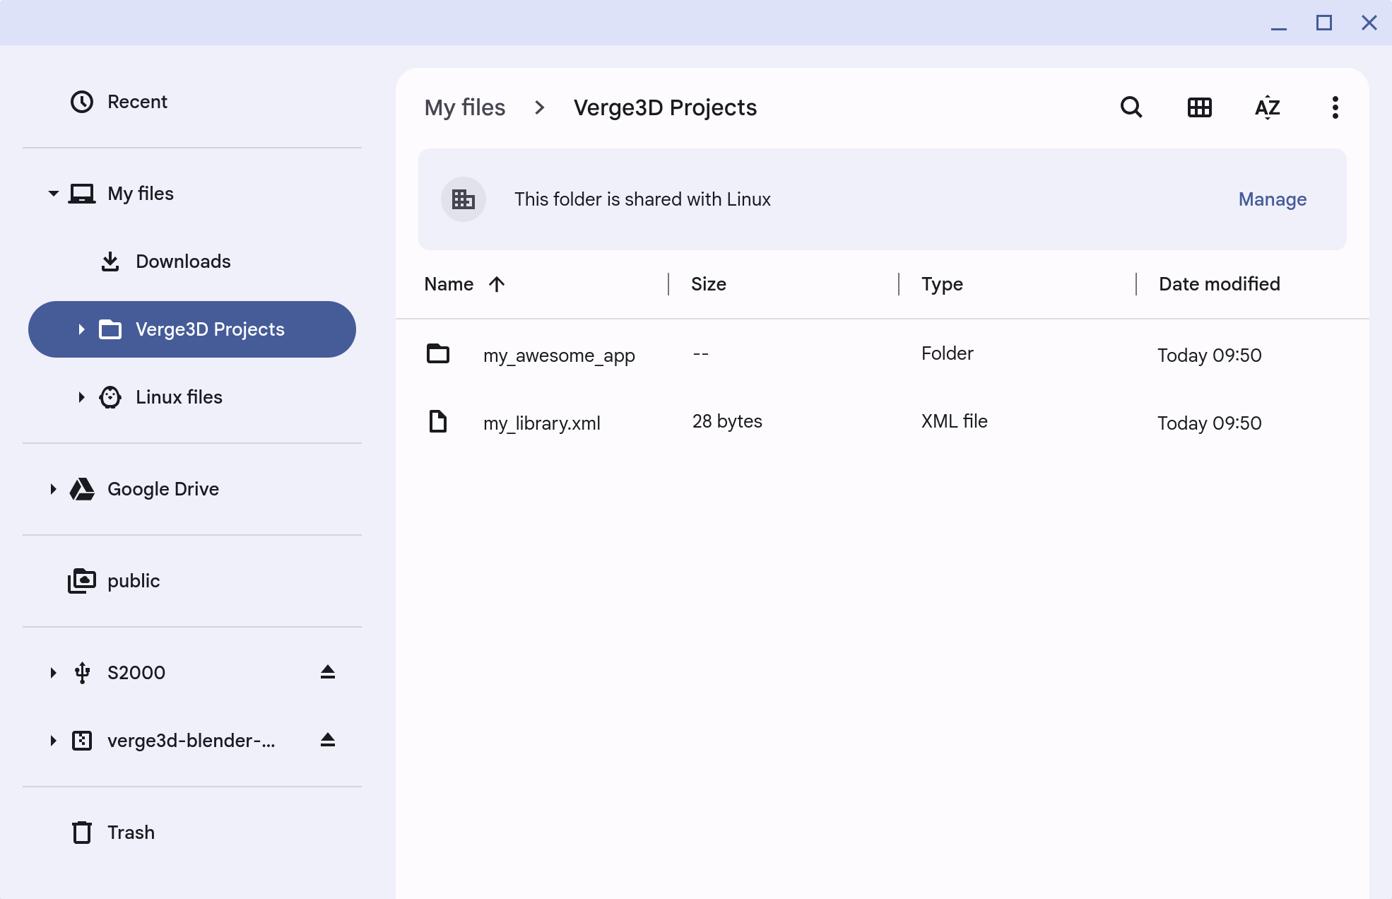Viewport: 1392px width, 899px height.
Task: Open the AZ sort options
Action: 1267,107
